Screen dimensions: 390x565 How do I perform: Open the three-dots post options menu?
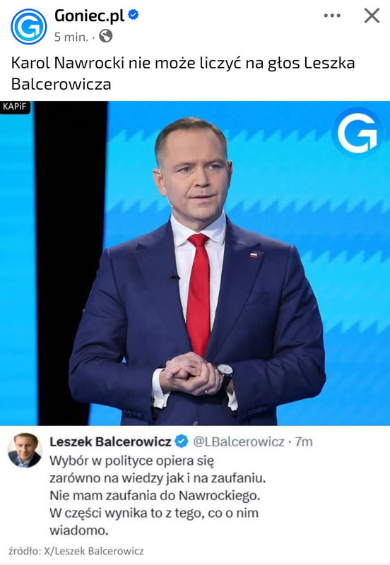332,16
